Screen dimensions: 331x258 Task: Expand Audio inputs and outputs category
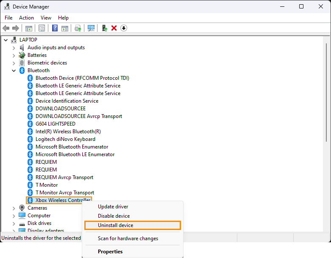14,48
